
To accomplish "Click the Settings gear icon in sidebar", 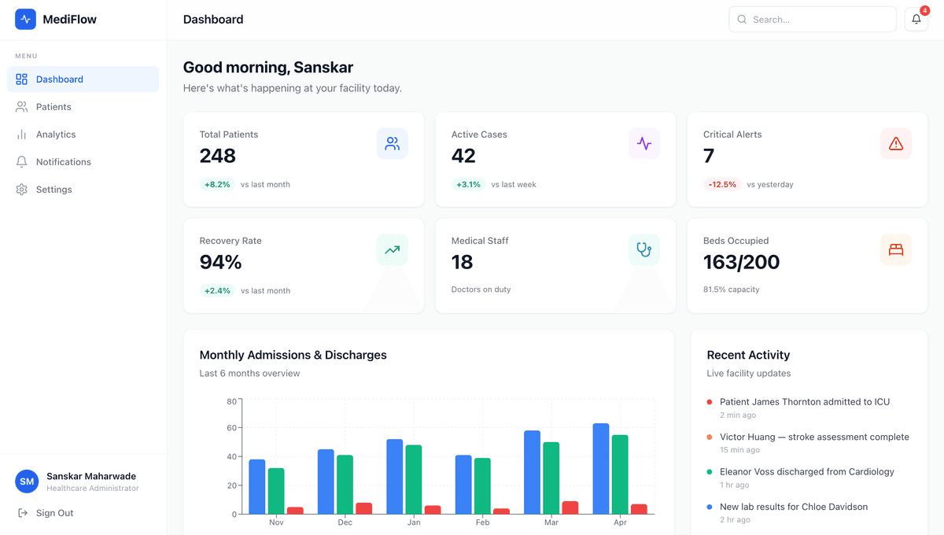I will [21, 190].
